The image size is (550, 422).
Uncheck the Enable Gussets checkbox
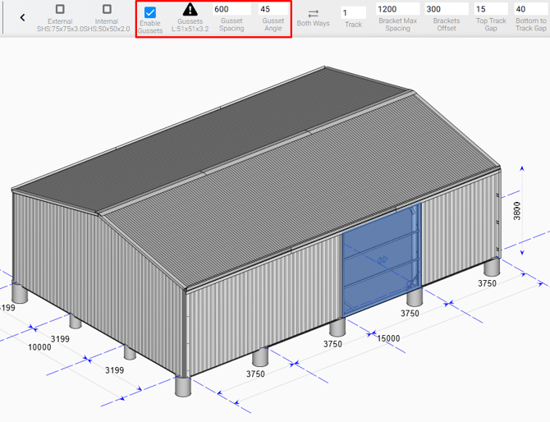point(150,12)
